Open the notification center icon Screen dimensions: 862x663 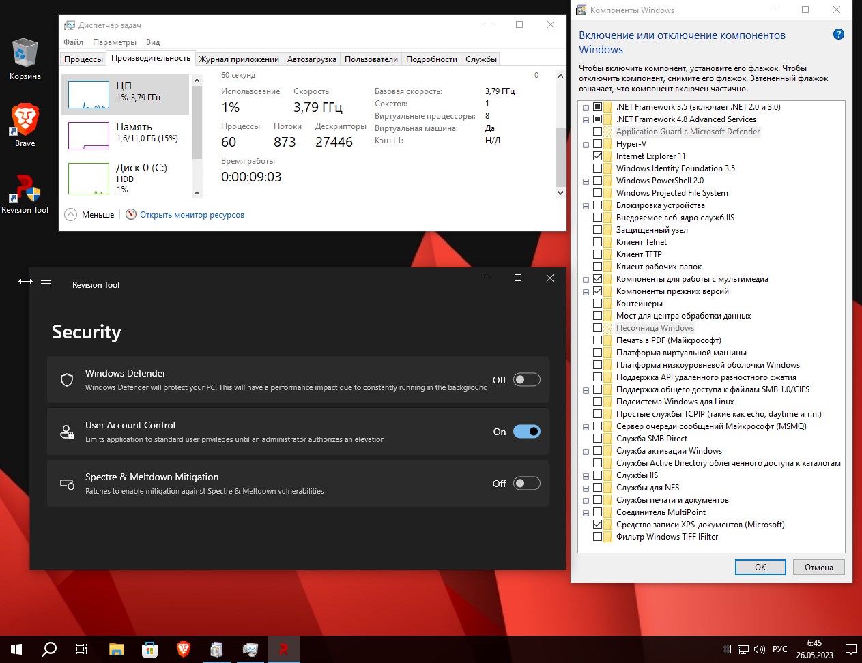pos(850,649)
